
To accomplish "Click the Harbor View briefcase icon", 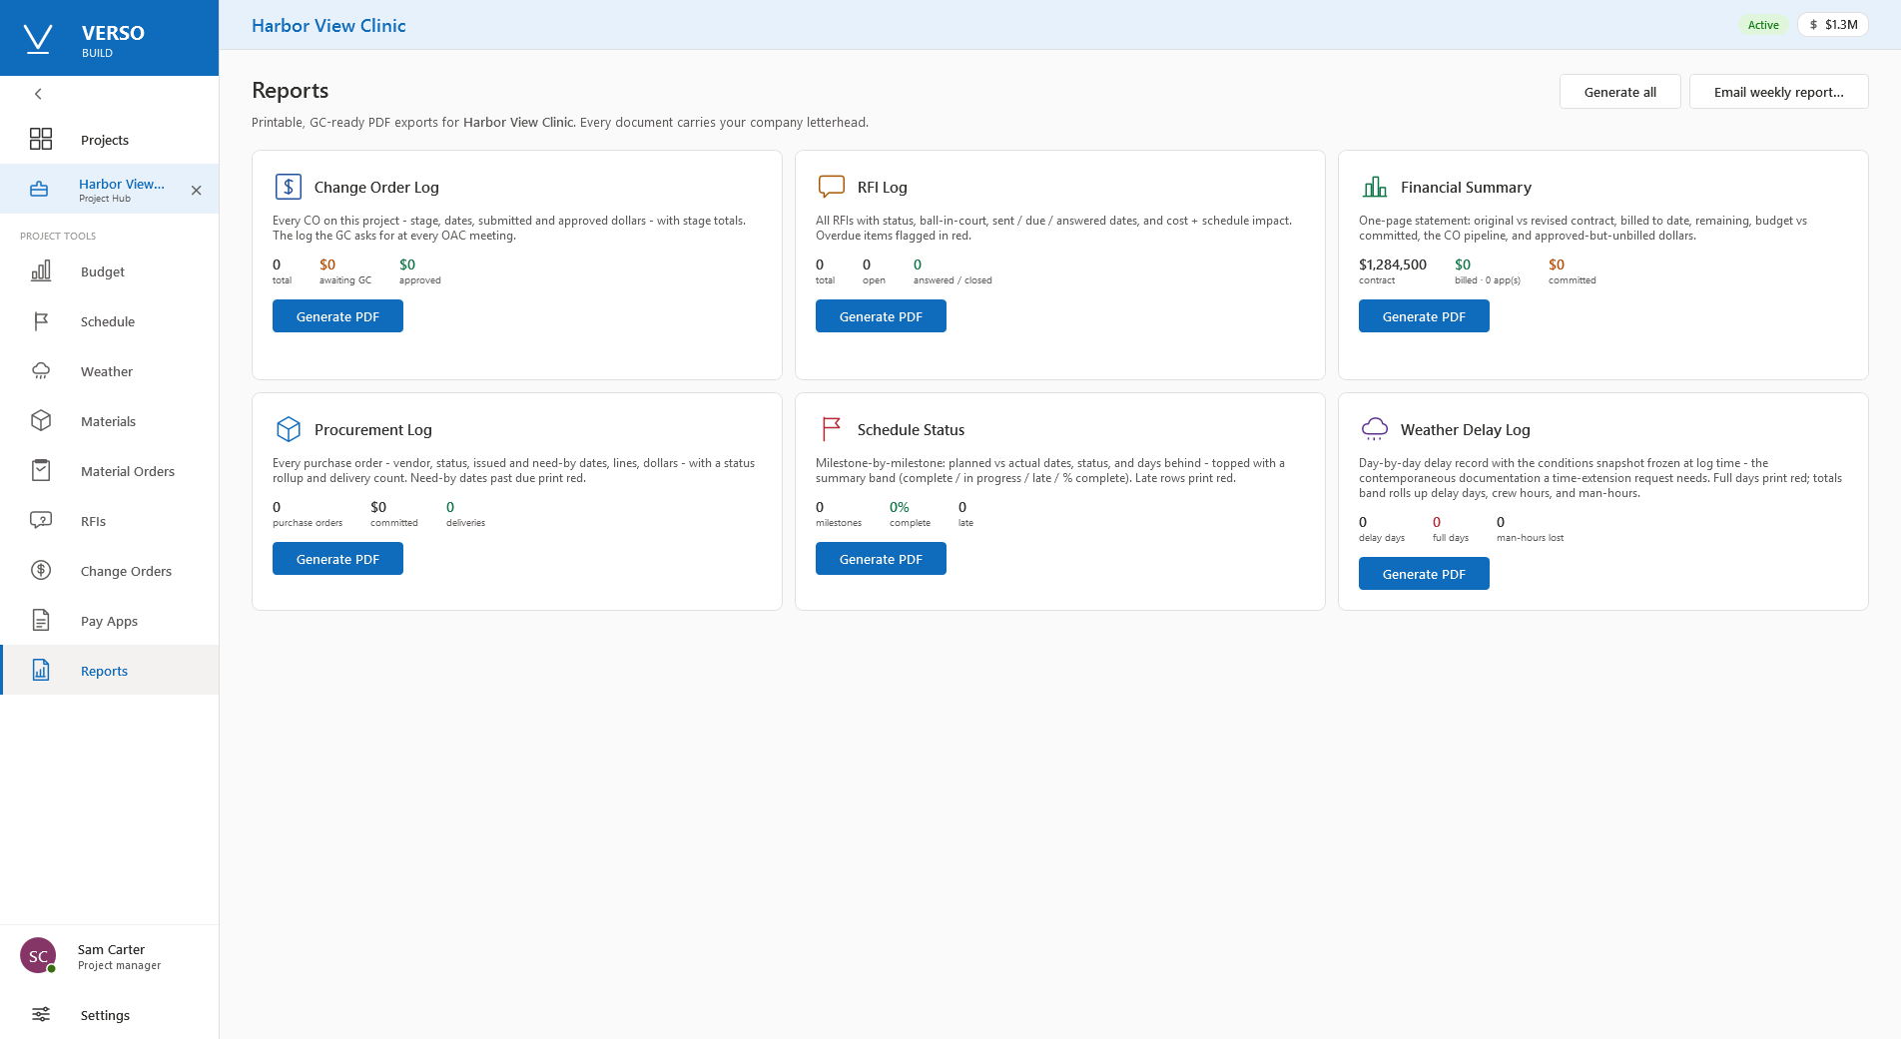I will [x=39, y=190].
